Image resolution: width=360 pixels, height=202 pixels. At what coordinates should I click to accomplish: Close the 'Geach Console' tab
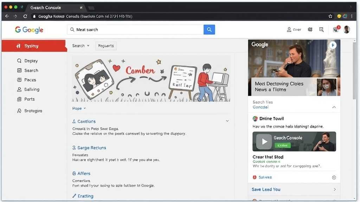tap(81, 8)
